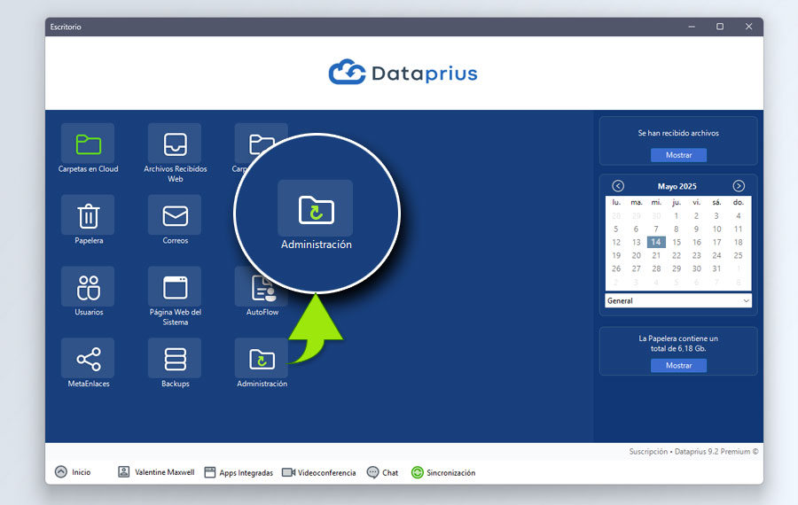Viewport: 798px width, 505px height.
Task: Click the Videoconferencia camera icon
Action: click(x=288, y=472)
